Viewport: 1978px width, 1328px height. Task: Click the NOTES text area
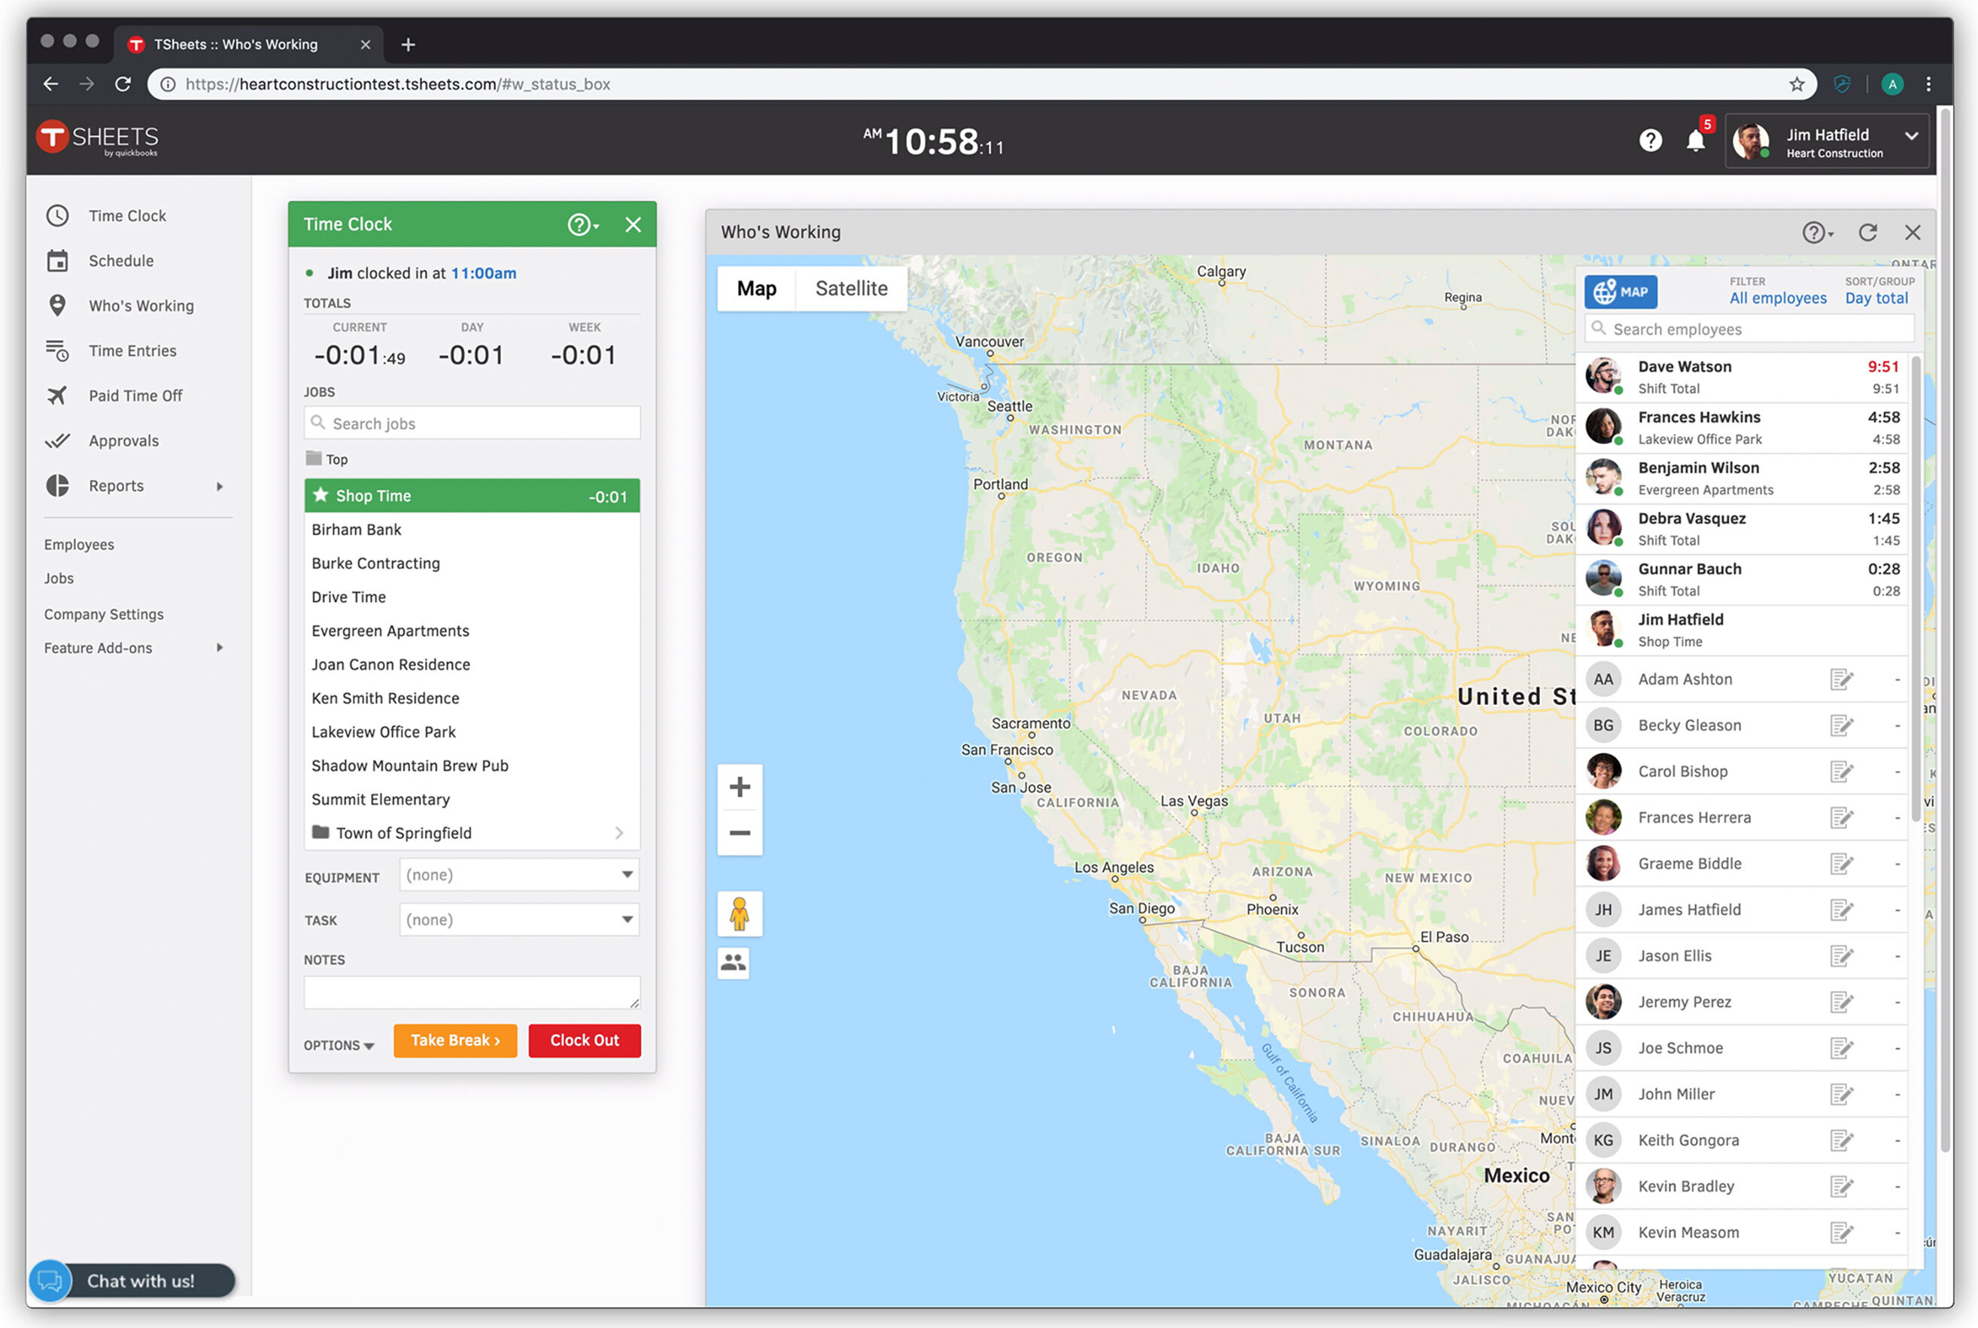(472, 992)
